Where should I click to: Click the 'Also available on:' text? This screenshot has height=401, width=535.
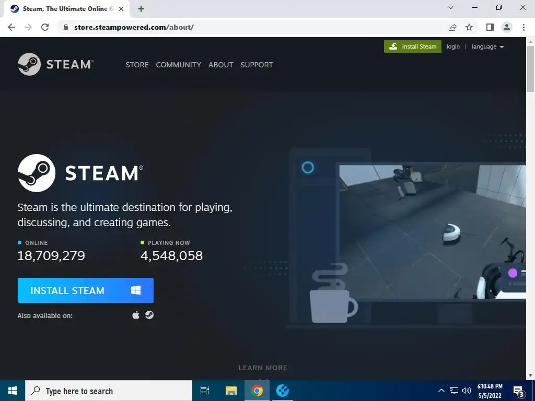point(45,315)
